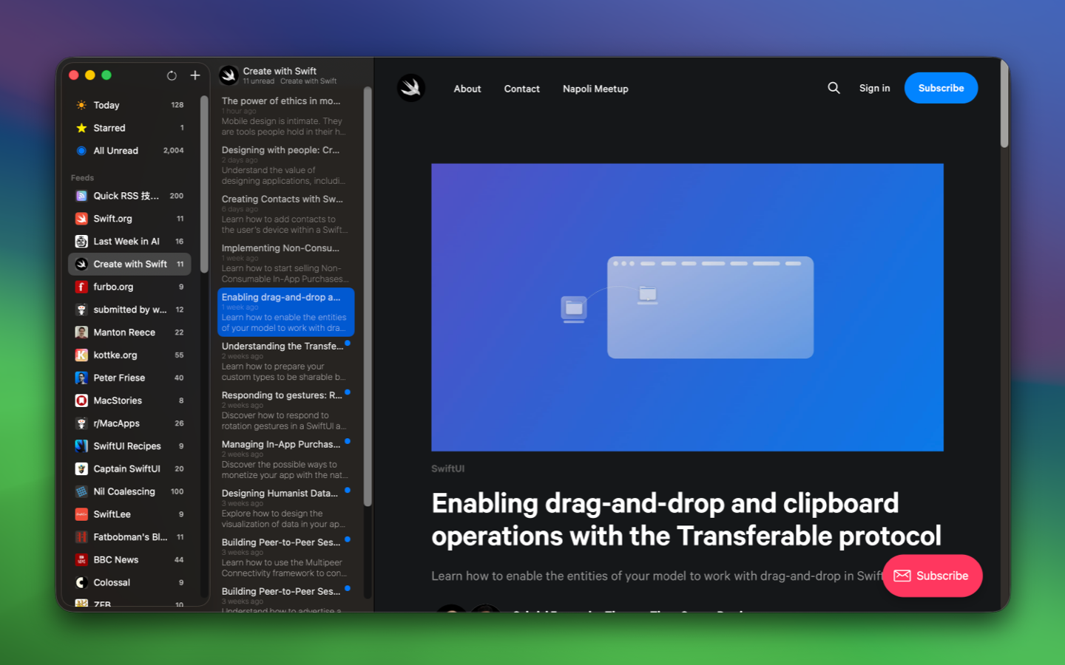Go to Contact in the website navbar
The image size is (1065, 665).
pyautogui.click(x=521, y=88)
